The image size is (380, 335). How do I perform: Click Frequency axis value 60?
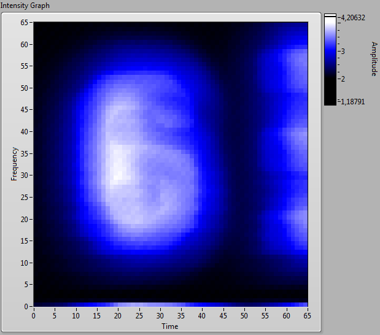(x=24, y=45)
